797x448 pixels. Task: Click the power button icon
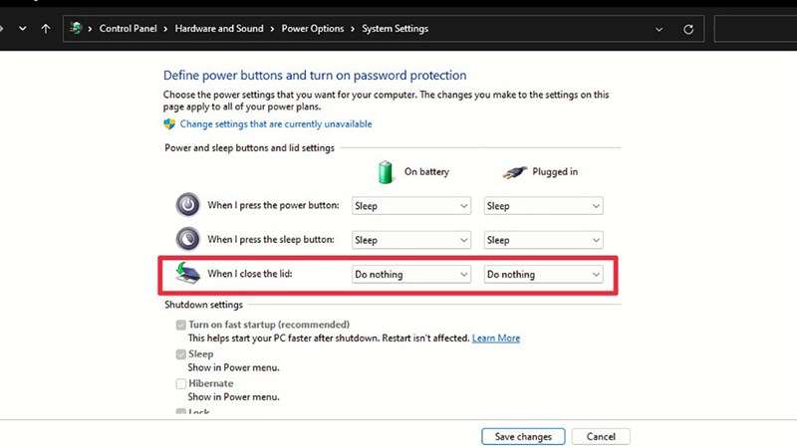[x=188, y=205]
